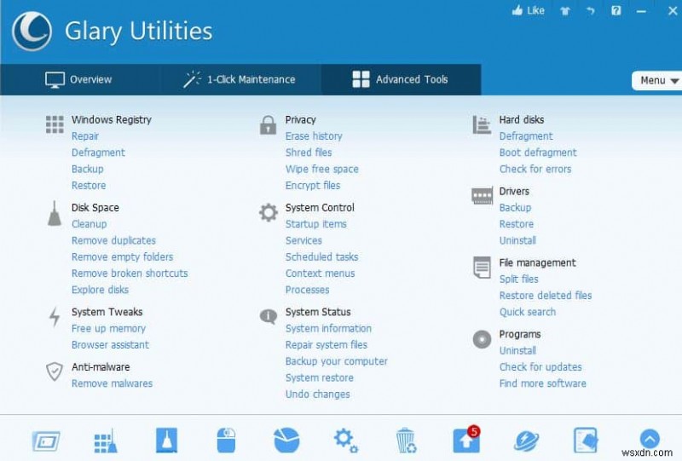682x461 pixels.
Task: Click the Erase history link
Action: pyautogui.click(x=314, y=136)
